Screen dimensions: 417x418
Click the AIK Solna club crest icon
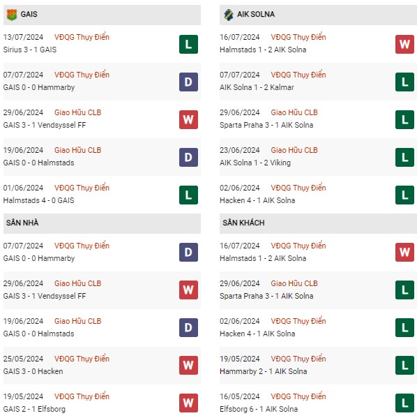[x=228, y=15]
